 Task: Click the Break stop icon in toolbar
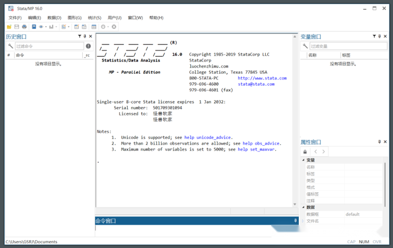click(114, 27)
